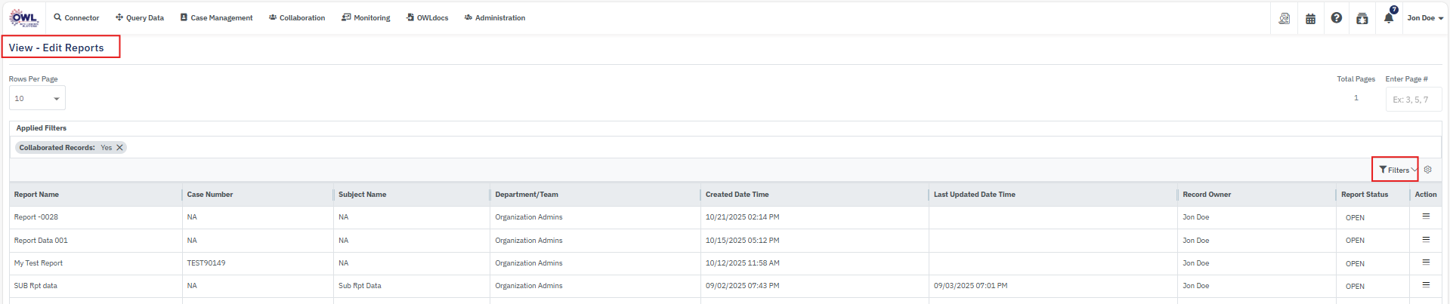Open the Administration menu
The image size is (1450, 304).
(495, 18)
